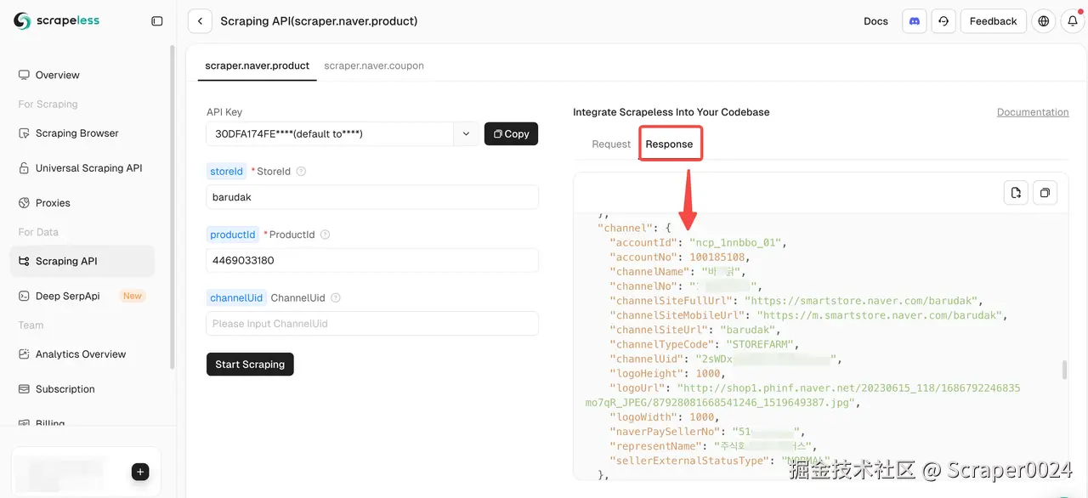
Task: Copy the API key
Action: pyautogui.click(x=511, y=133)
